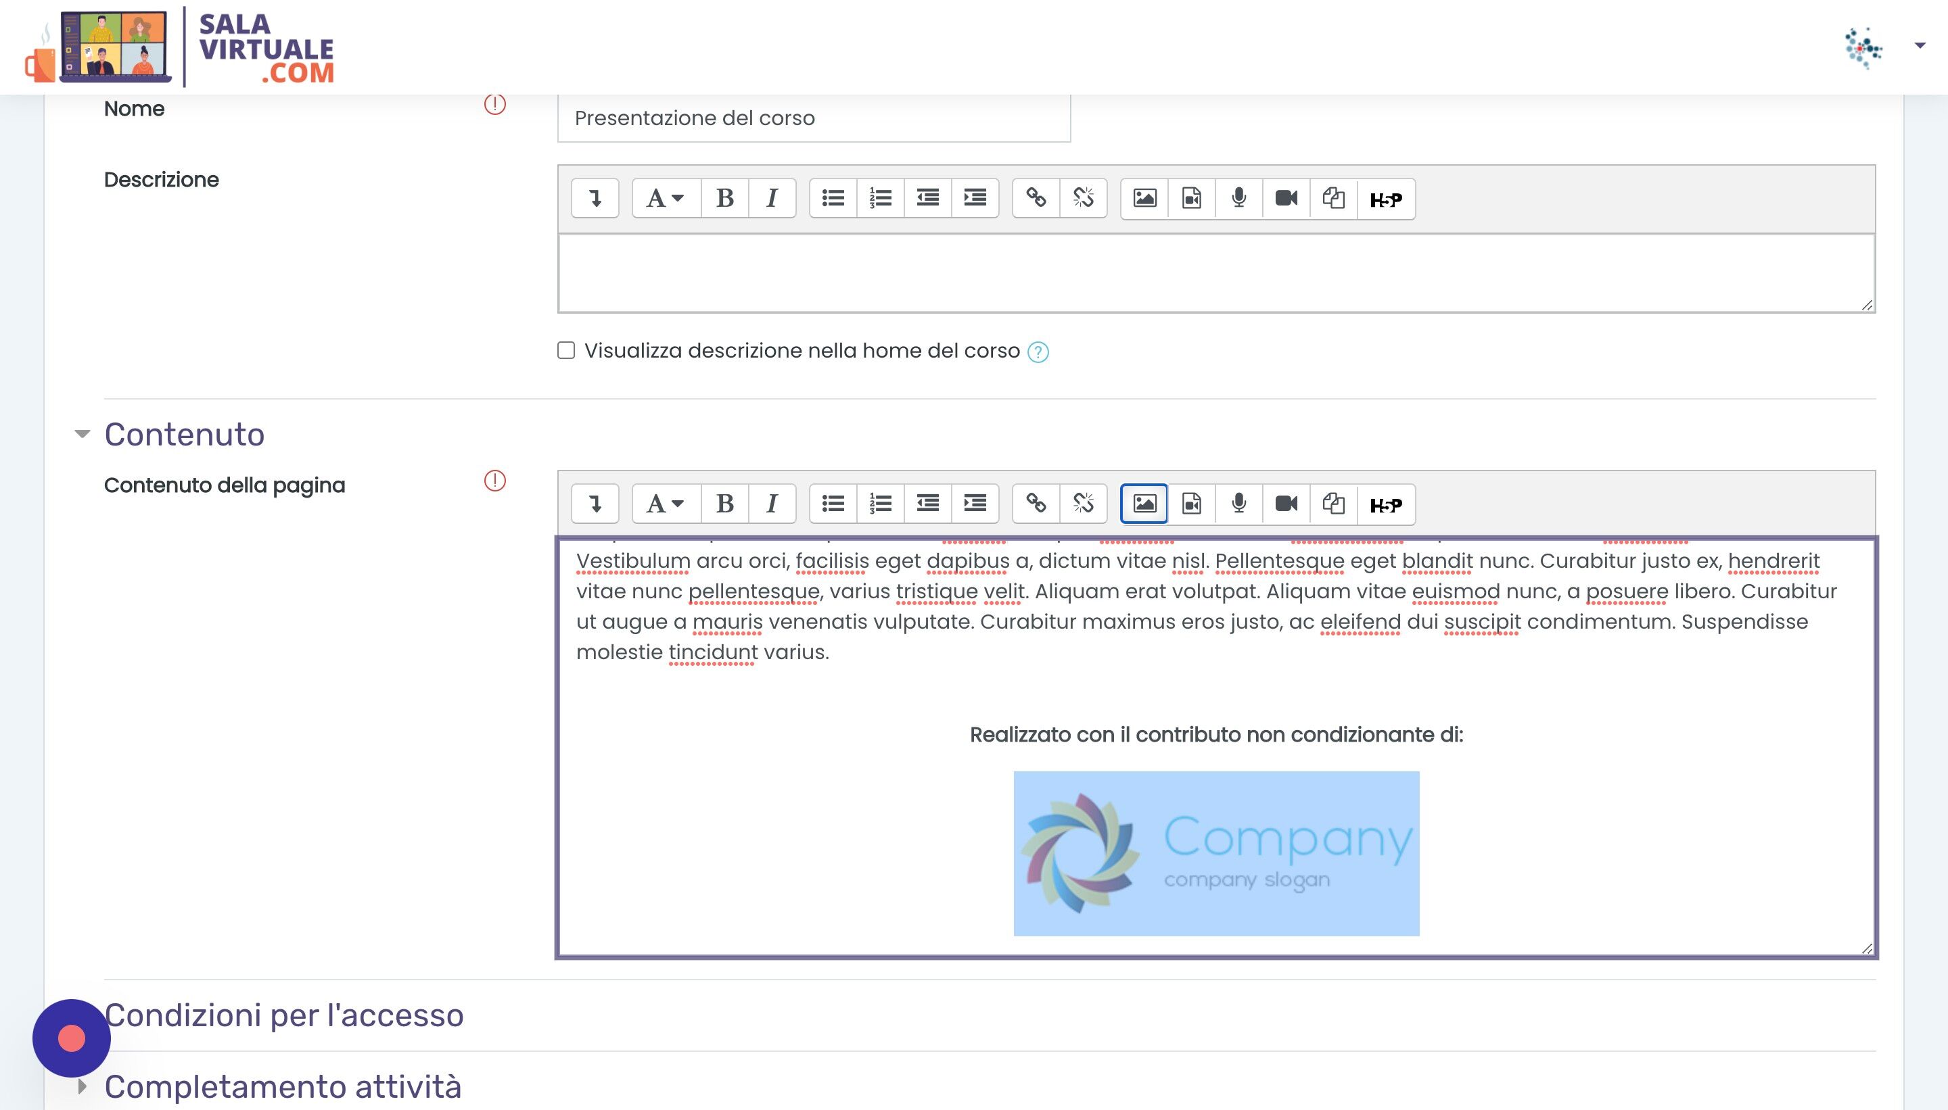Click 'molestie tincidunt varius.' text line
The image size is (1948, 1110).
[x=703, y=652]
